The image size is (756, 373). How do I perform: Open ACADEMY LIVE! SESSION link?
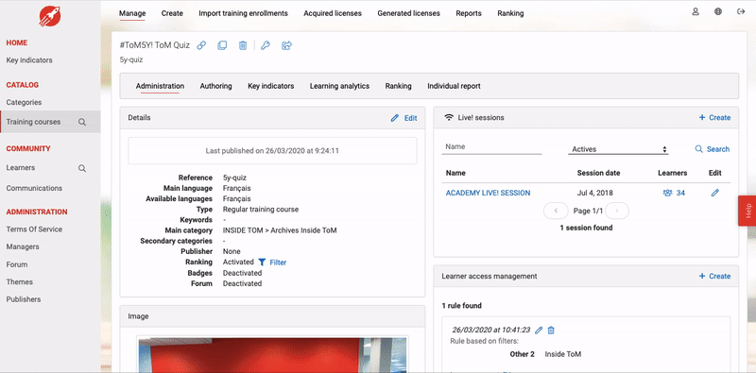tap(488, 193)
